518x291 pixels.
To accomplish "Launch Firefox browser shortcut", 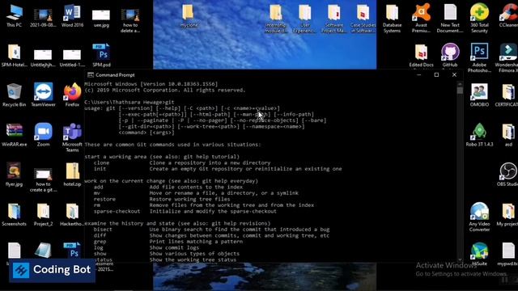I will tap(72, 95).
